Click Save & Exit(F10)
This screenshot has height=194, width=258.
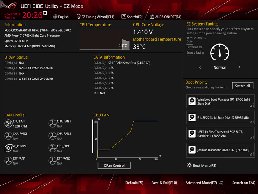point(164,183)
